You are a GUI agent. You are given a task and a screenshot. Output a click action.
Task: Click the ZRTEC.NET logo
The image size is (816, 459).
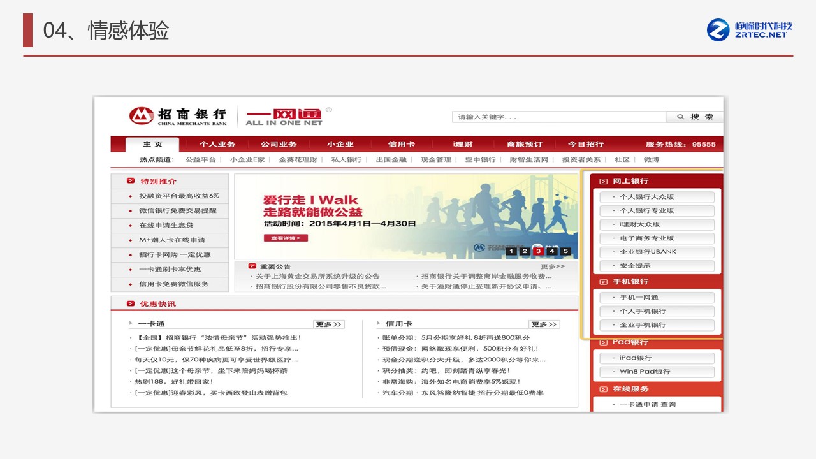(x=750, y=30)
